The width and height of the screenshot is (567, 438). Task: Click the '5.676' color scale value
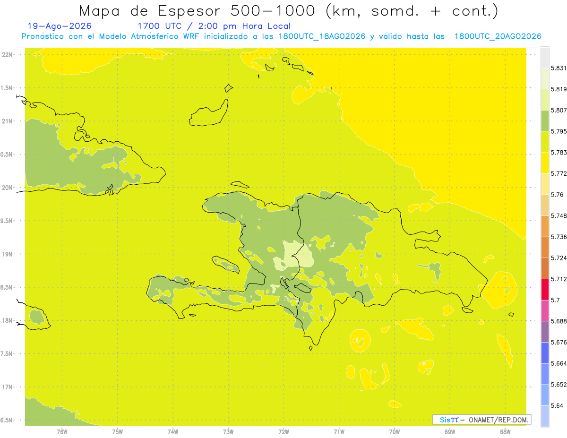coord(559,342)
